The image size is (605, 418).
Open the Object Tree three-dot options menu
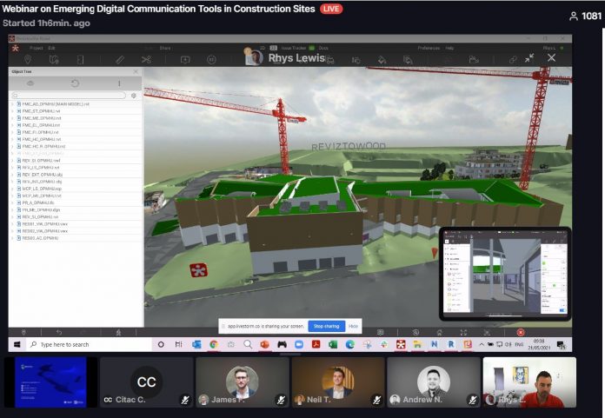(x=119, y=83)
